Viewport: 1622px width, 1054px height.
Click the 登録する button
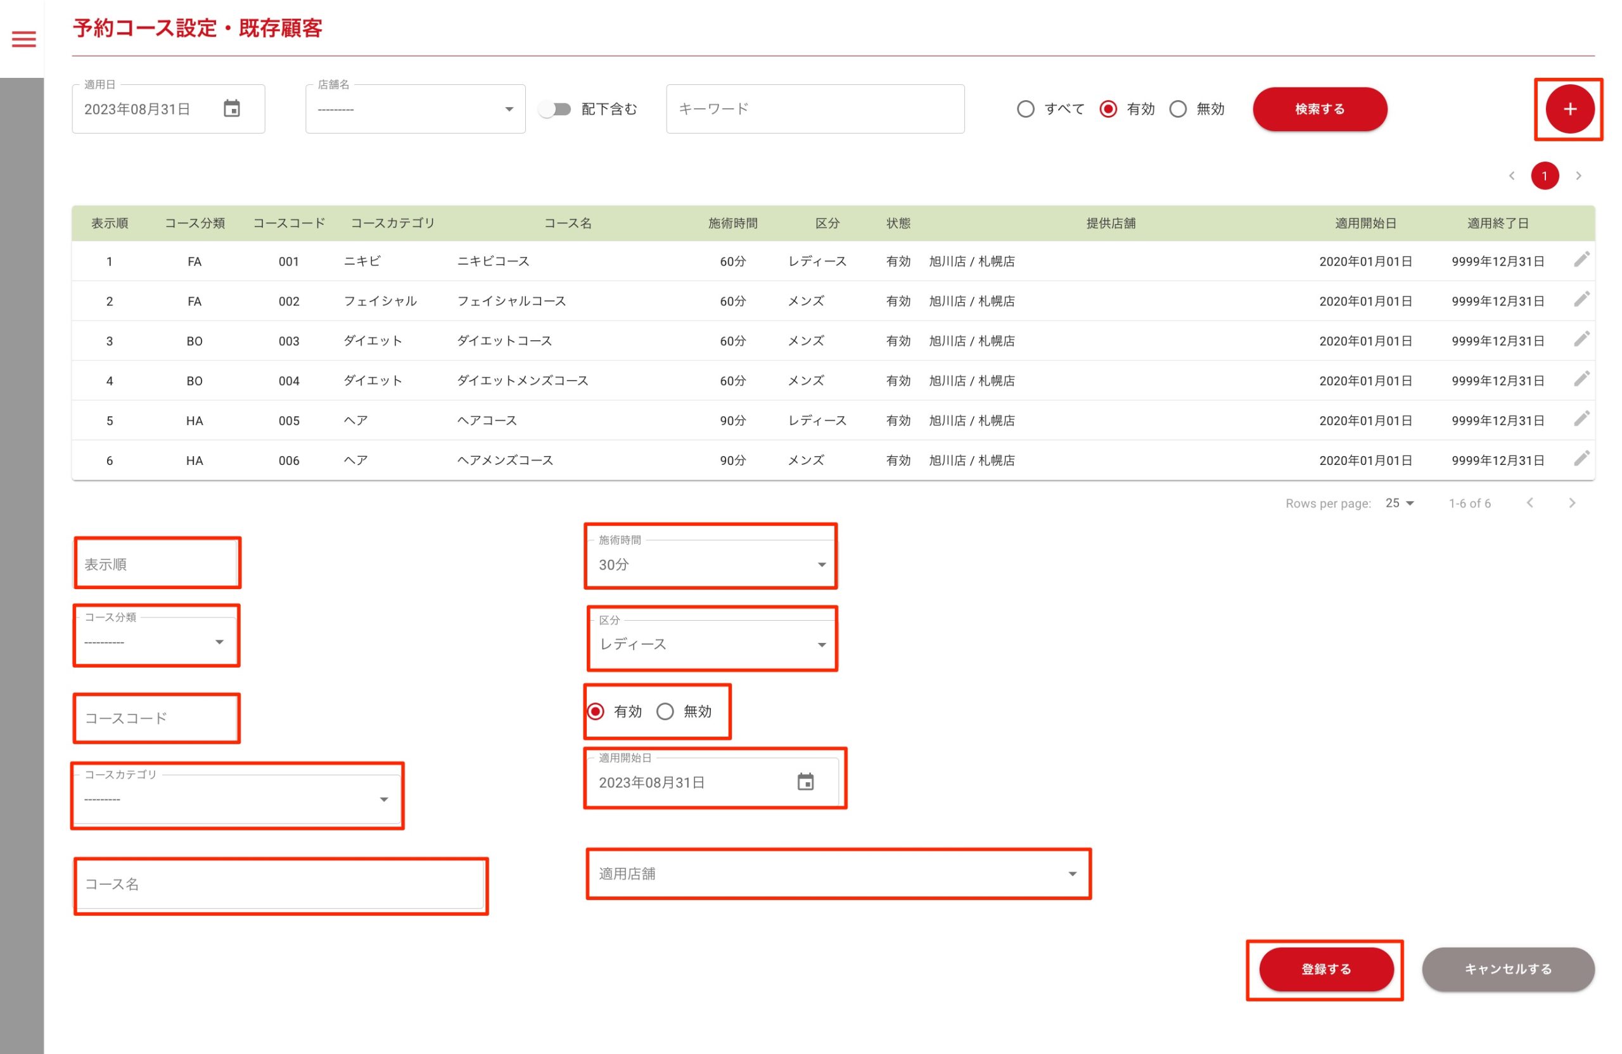tap(1325, 969)
